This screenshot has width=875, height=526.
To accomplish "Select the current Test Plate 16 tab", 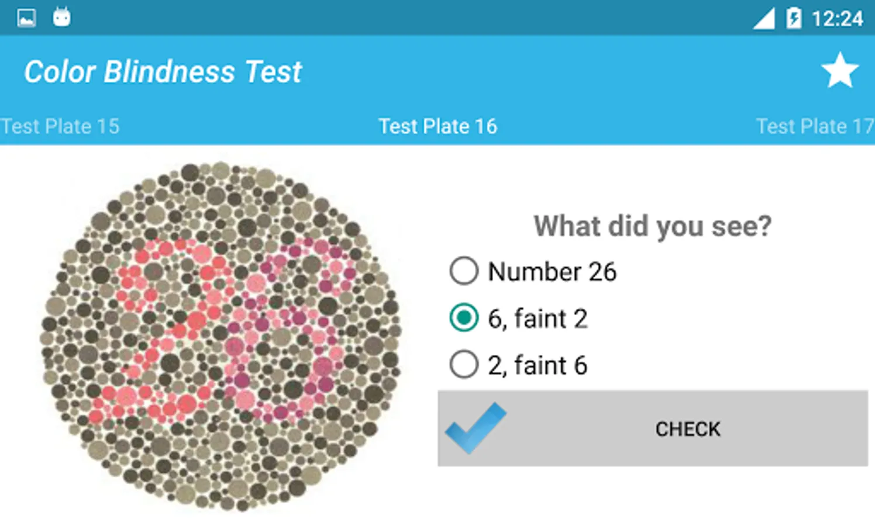I will pyautogui.click(x=437, y=126).
